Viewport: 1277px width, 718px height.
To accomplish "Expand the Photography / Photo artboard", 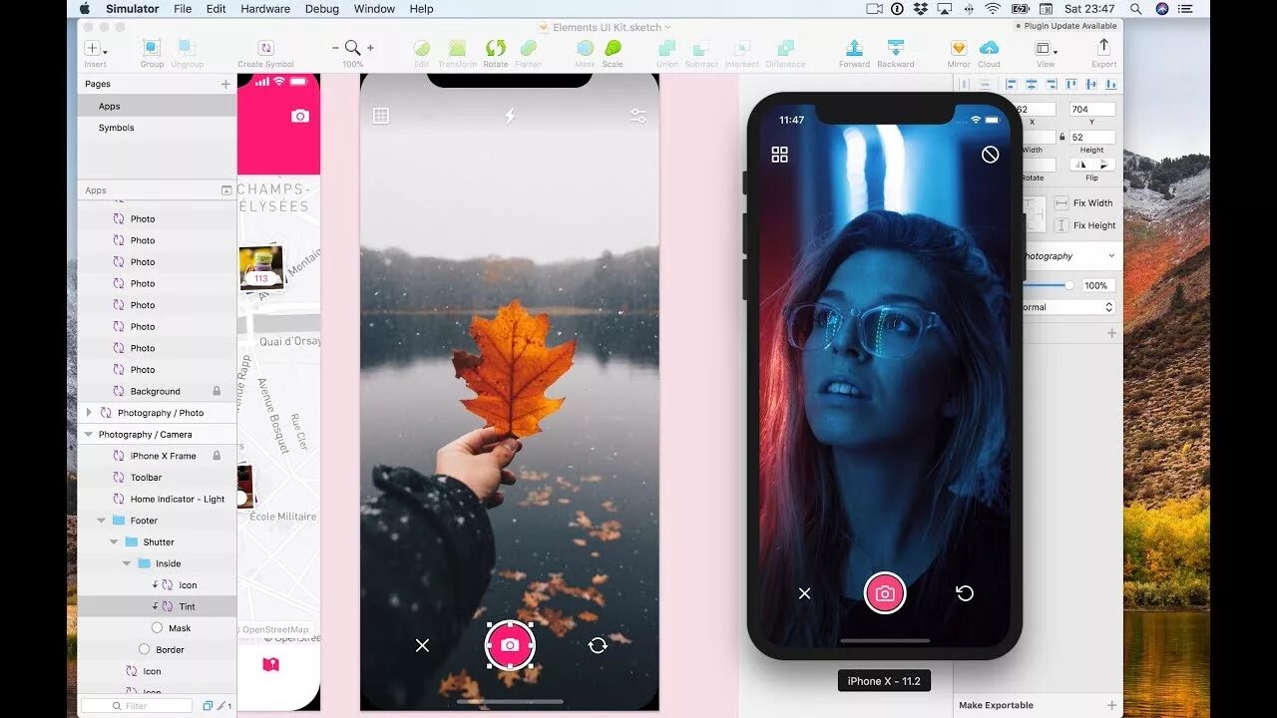I will pyautogui.click(x=89, y=413).
